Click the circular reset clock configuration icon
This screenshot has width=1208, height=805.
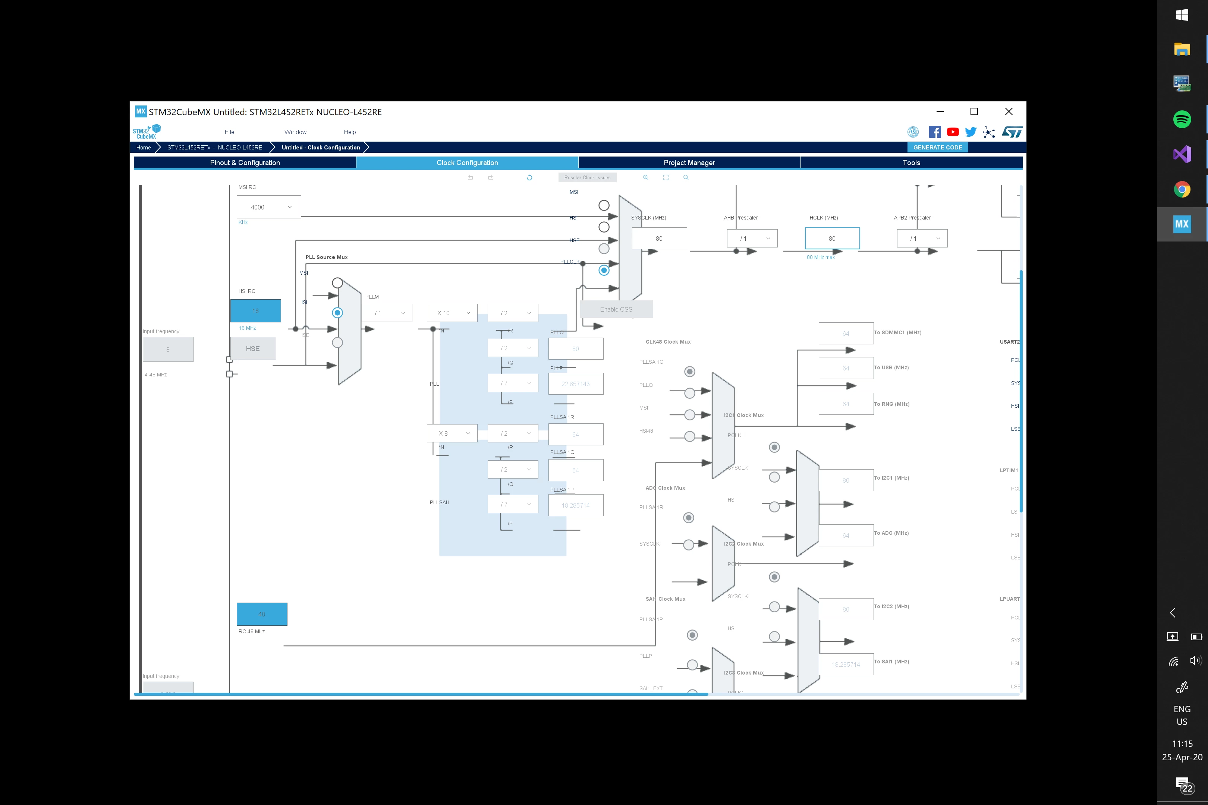pos(529,178)
